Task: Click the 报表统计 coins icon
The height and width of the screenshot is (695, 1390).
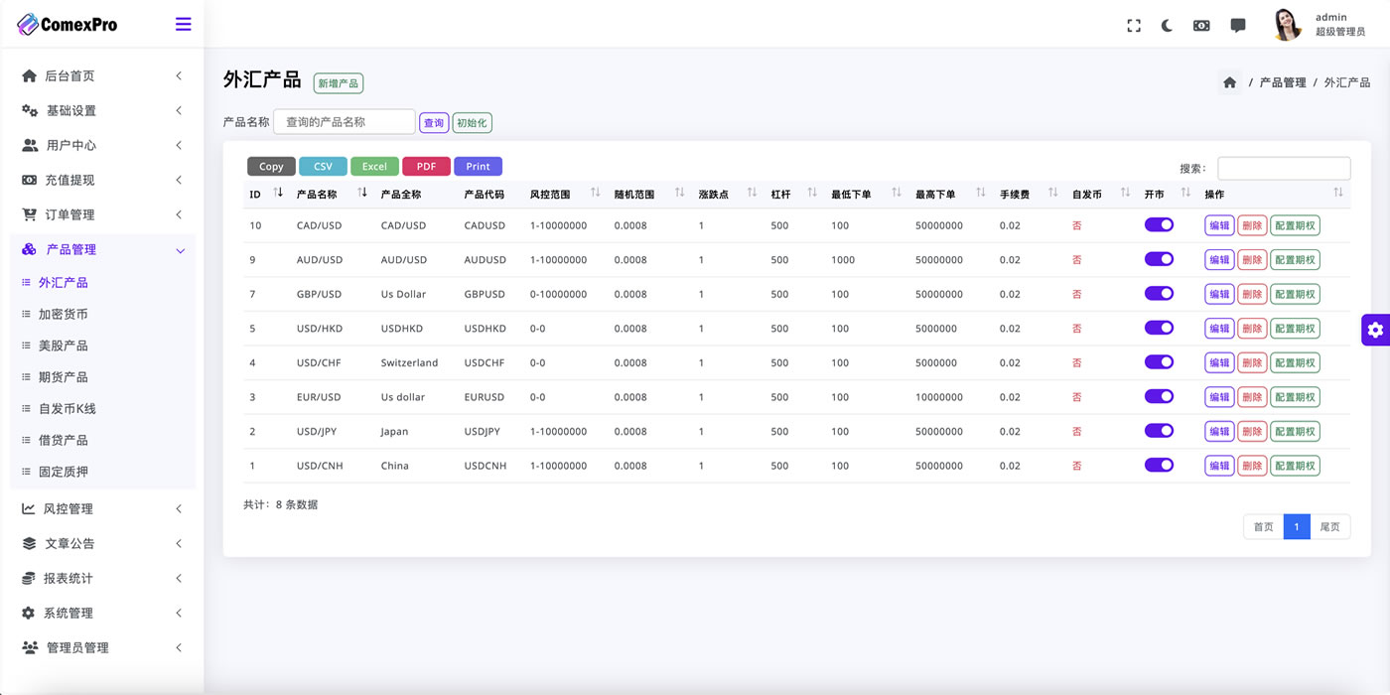Action: [29, 578]
